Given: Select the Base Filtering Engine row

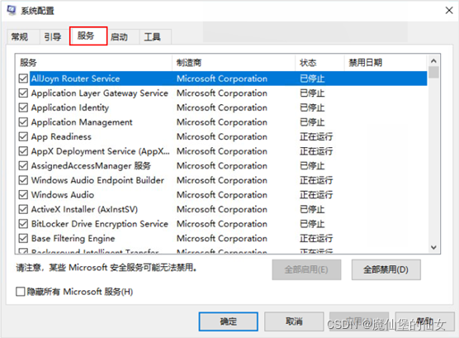Looking at the screenshot, I should [222, 238].
